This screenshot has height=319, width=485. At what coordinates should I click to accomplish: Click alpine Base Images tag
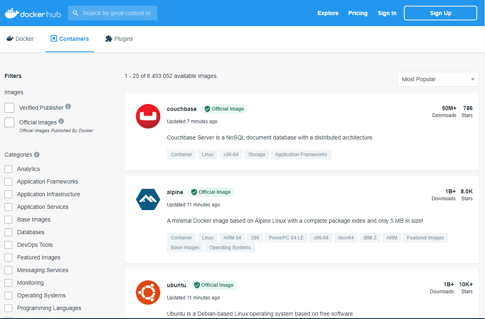185,248
